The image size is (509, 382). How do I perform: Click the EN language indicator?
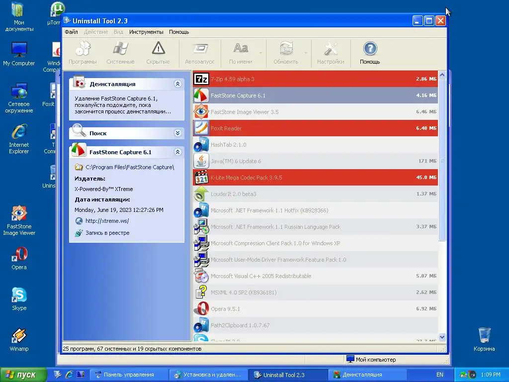440,375
